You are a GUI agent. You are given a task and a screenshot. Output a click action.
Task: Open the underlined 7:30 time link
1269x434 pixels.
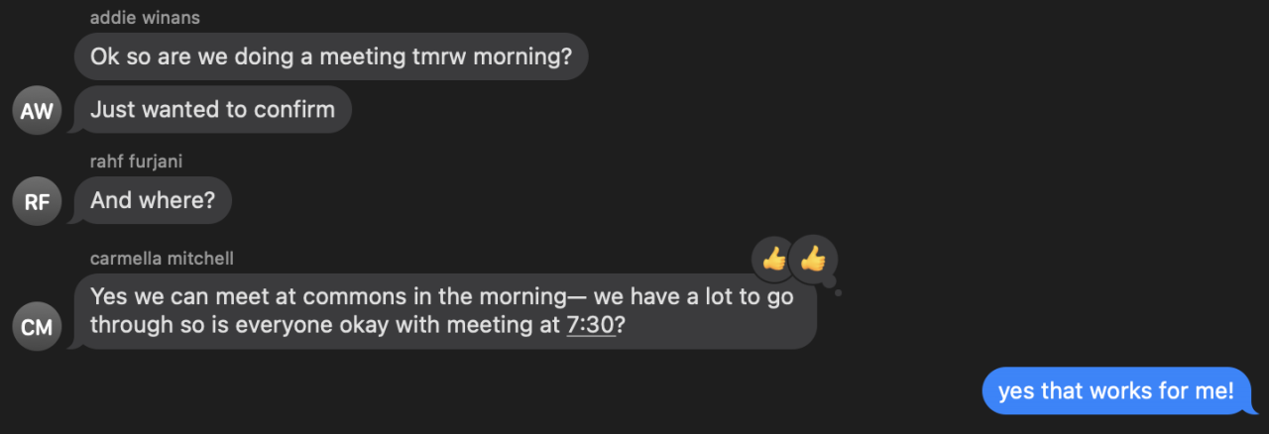[x=591, y=326]
